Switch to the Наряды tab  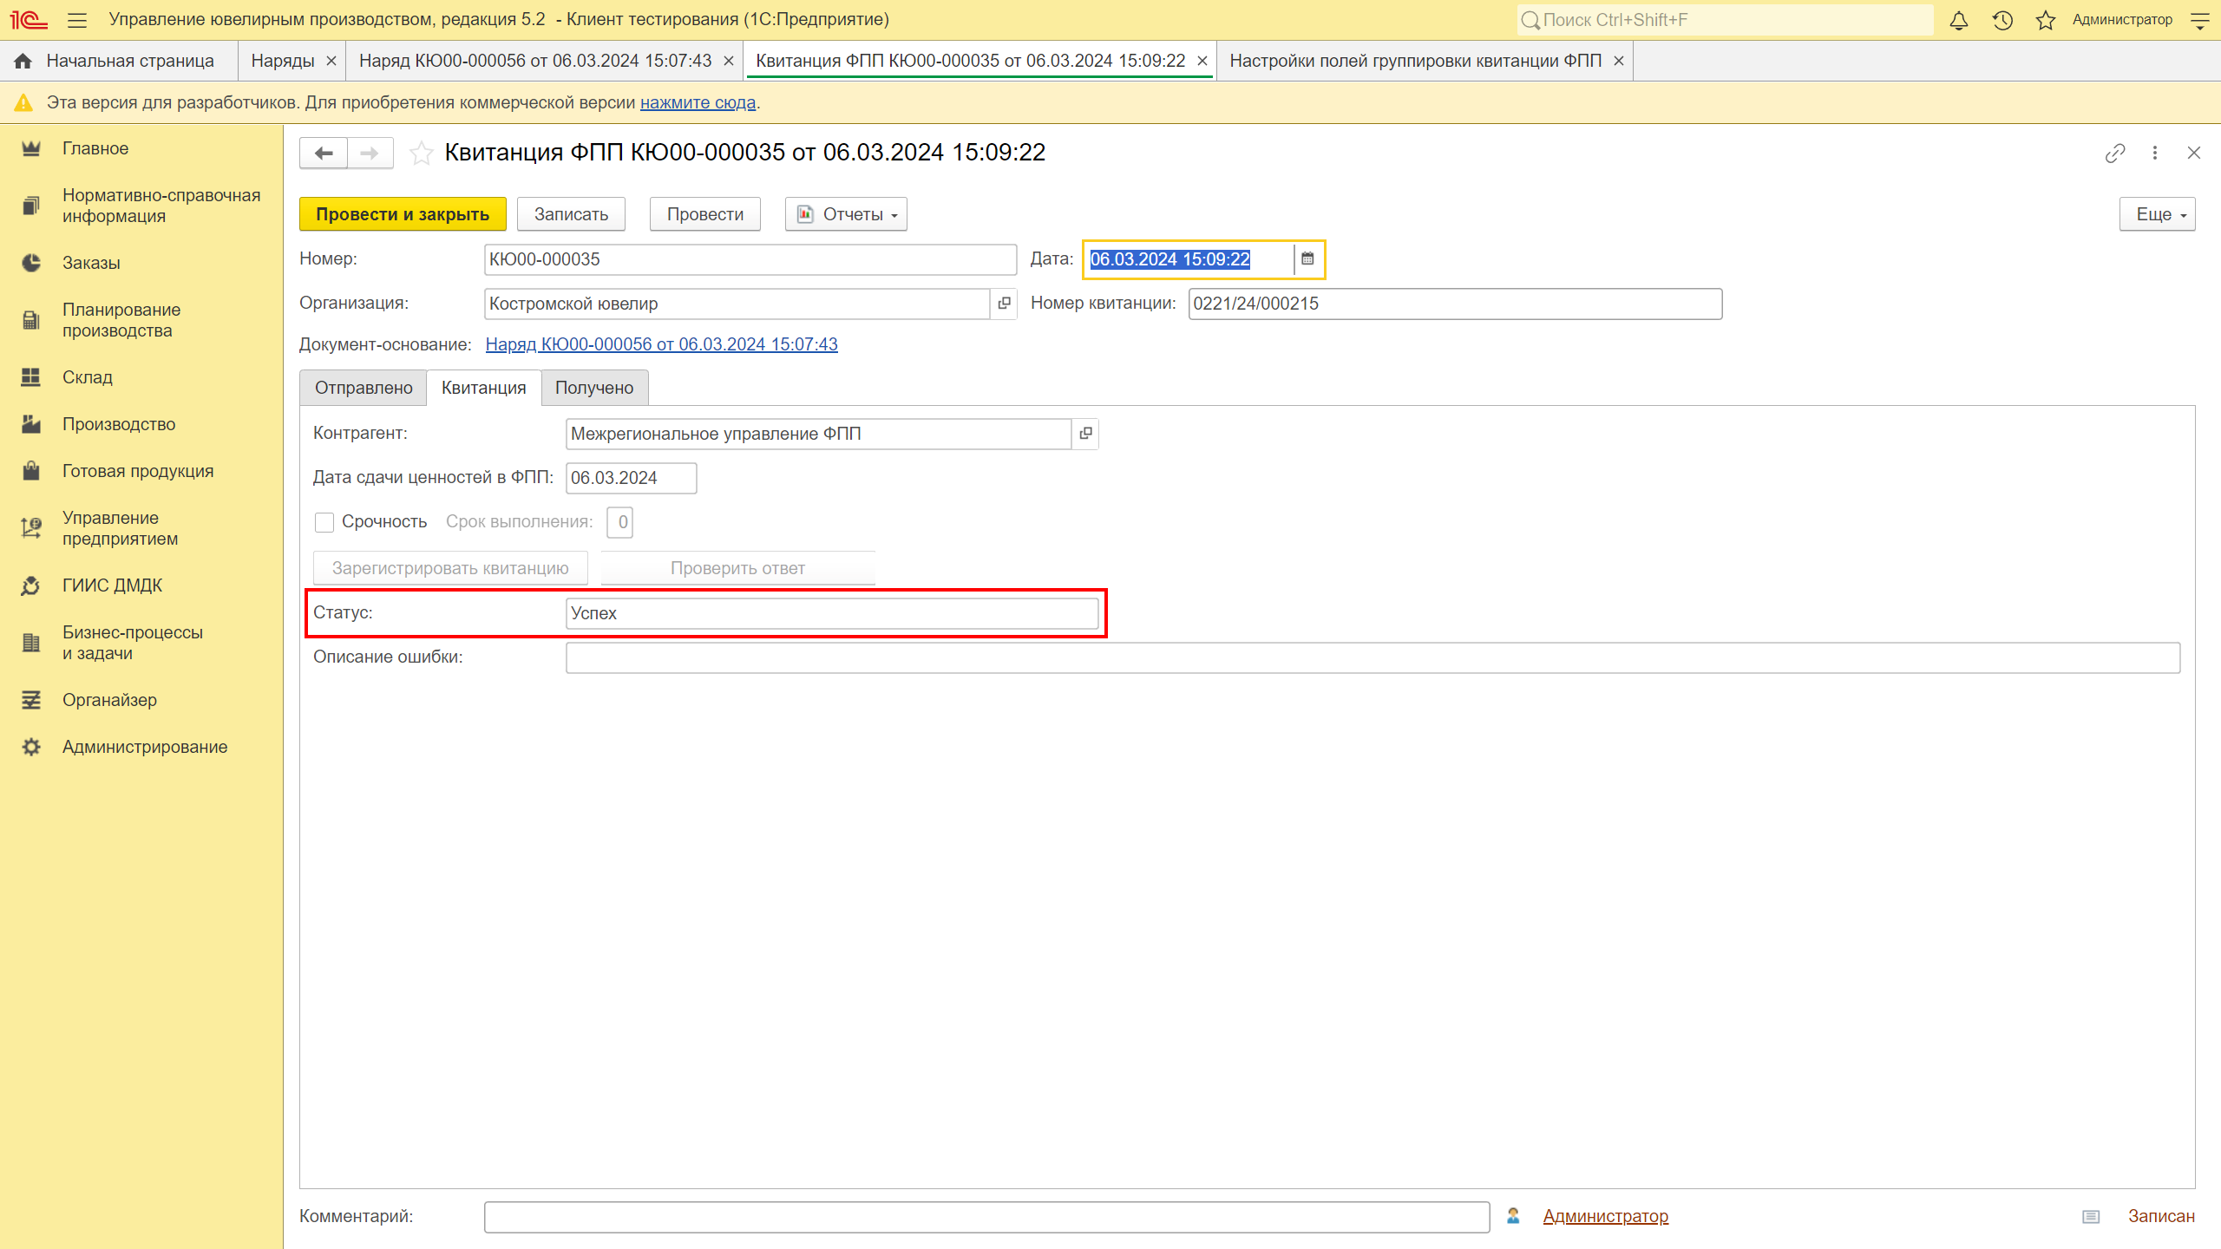click(282, 61)
